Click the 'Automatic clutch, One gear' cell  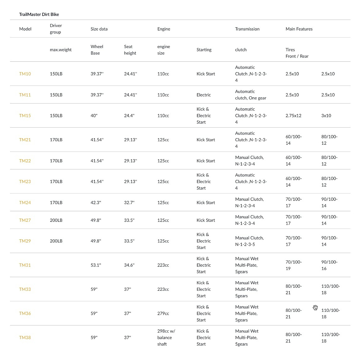tap(250, 95)
